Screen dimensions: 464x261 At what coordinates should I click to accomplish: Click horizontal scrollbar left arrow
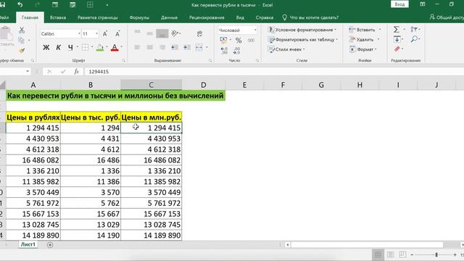pos(287,245)
